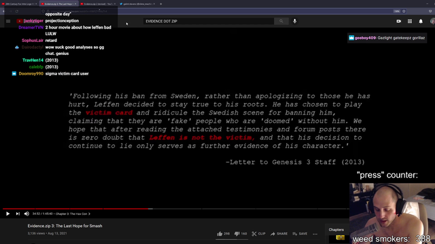Switch to the Twitter browser tab
Image resolution: width=435 pixels, height=244 pixels.
coord(137,4)
